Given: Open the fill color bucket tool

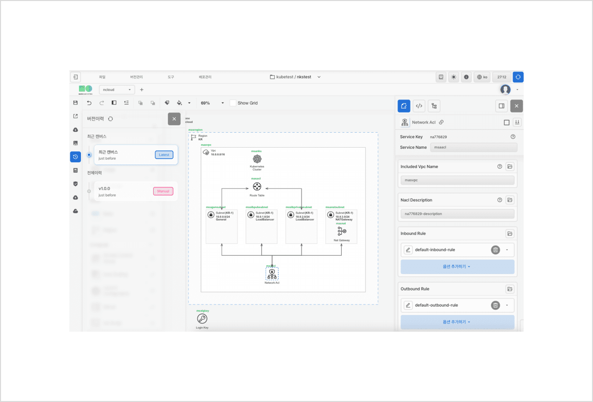Looking at the screenshot, I should click(180, 103).
